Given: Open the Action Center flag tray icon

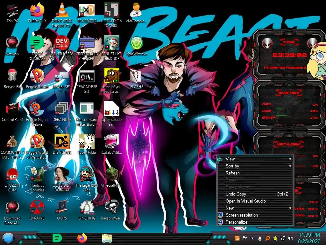Looking at the screenshot, I should (x=245, y=238).
